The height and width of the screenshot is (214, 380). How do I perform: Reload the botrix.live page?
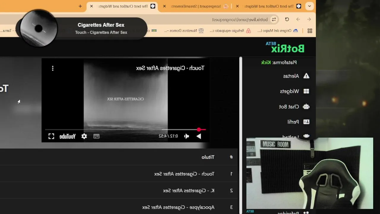[287, 19]
